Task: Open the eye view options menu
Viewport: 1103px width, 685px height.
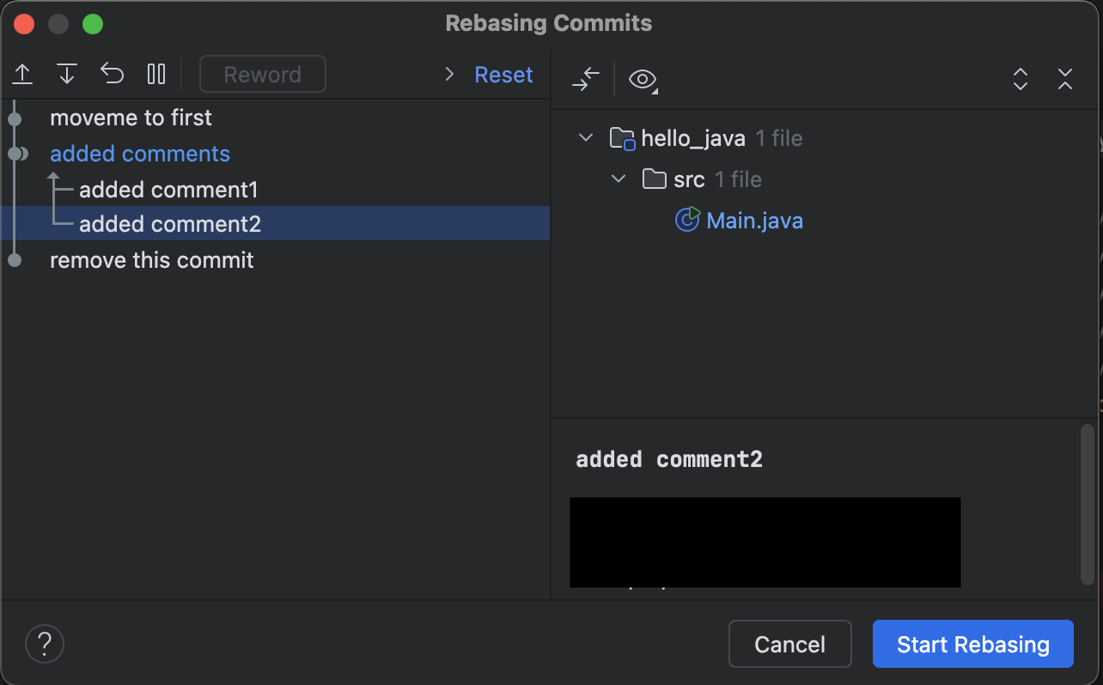Action: 643,80
